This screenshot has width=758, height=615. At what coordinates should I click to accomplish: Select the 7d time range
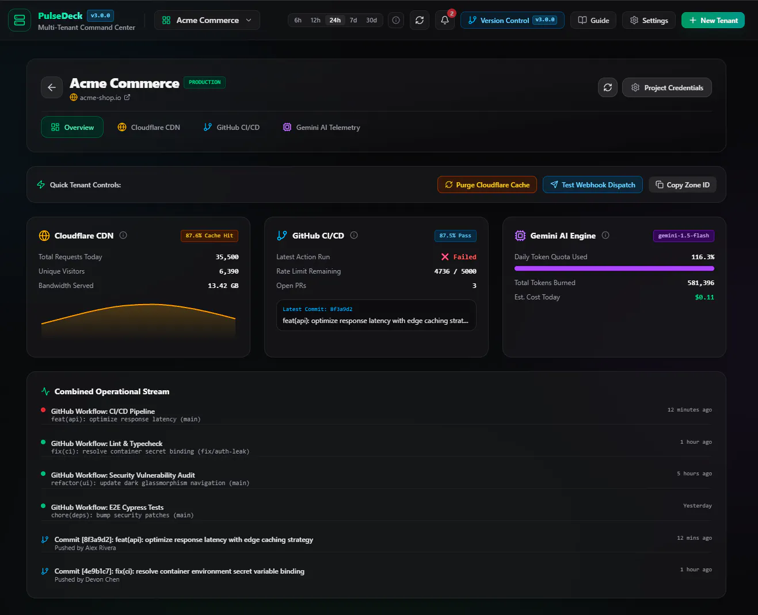tap(353, 20)
